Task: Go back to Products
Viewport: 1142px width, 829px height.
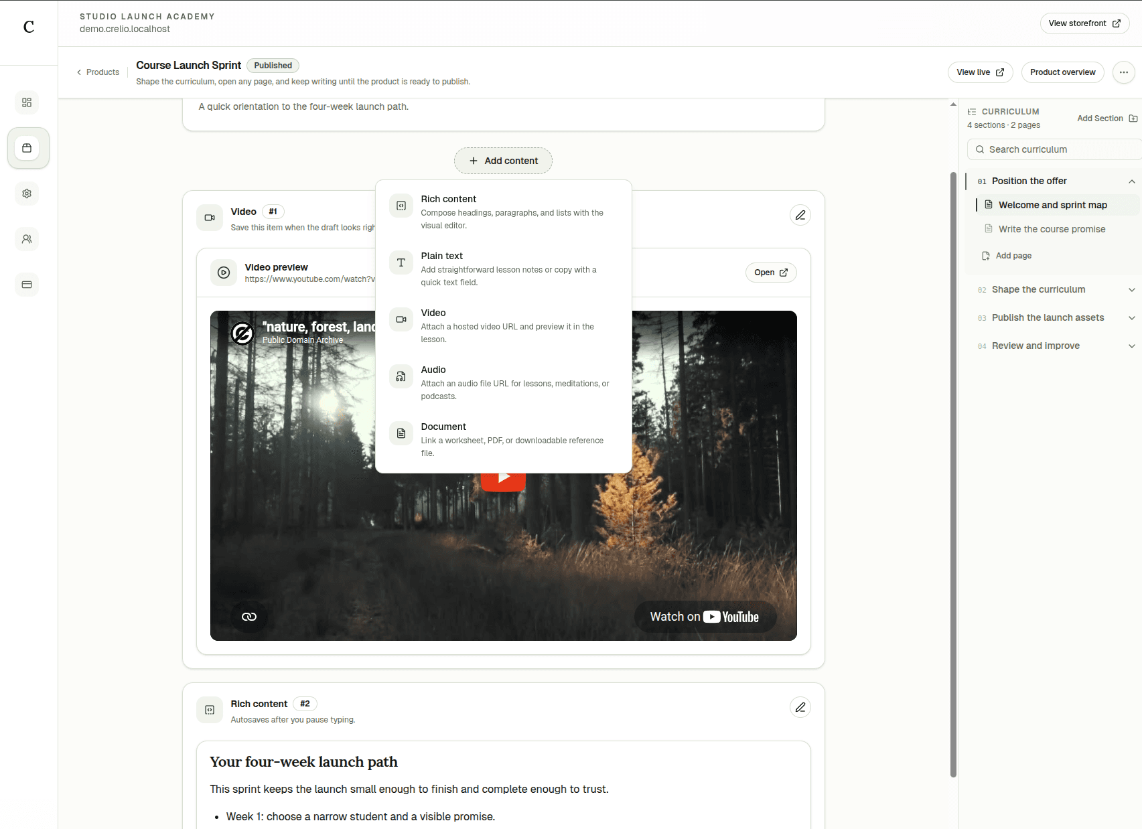Action: [98, 72]
